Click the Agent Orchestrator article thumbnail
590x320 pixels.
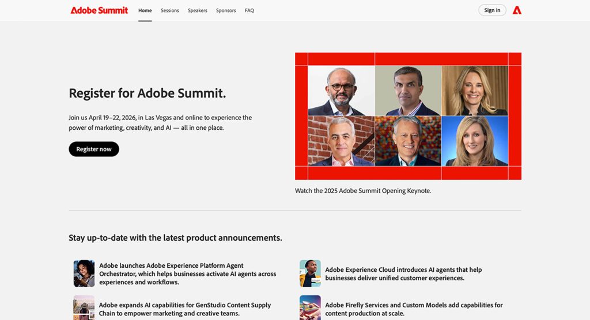click(84, 273)
